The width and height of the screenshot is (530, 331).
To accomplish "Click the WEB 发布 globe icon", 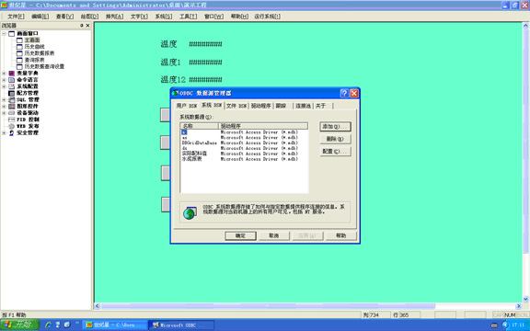I will click(x=11, y=126).
